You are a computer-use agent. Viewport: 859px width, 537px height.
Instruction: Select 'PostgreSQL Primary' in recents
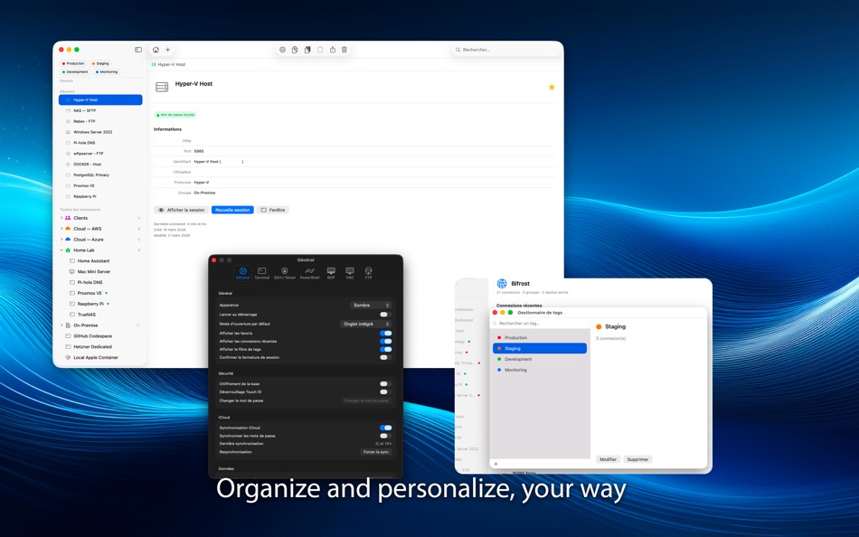point(100,174)
